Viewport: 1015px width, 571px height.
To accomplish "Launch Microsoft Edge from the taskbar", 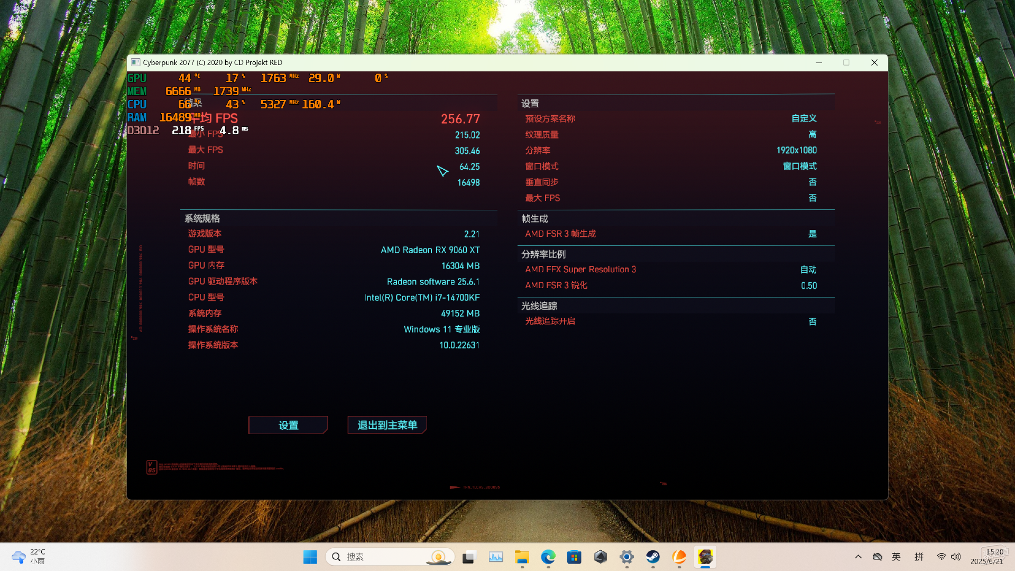I will point(548,557).
